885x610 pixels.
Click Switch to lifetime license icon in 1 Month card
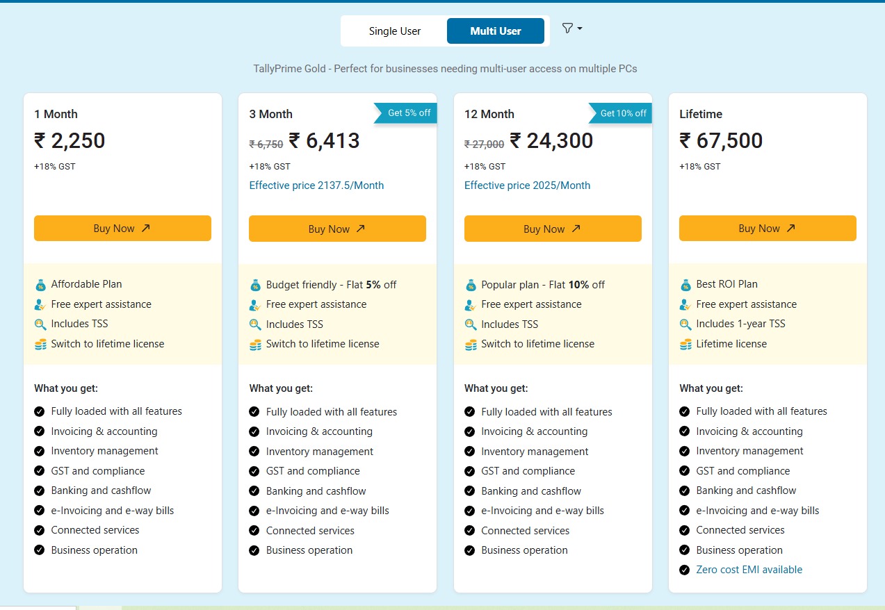[40, 345]
